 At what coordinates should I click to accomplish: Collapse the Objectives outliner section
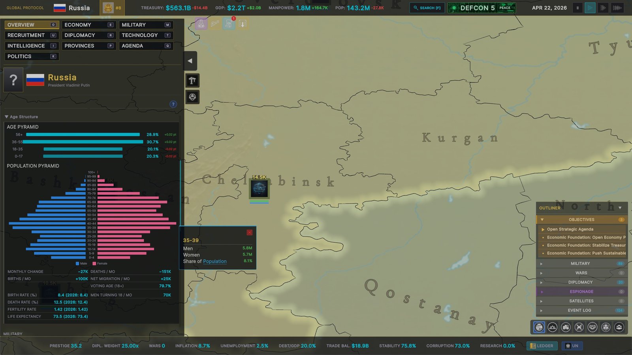pyautogui.click(x=582, y=220)
